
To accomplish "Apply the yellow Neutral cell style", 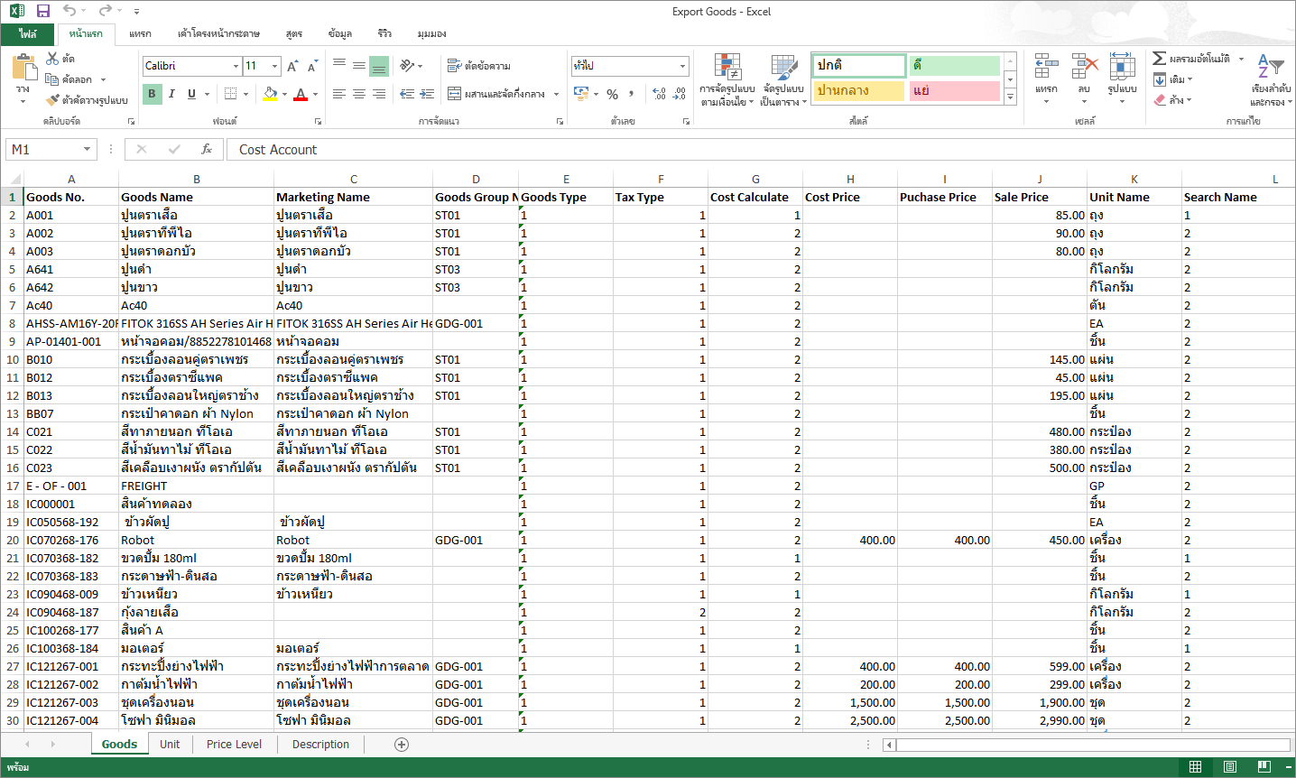I will click(x=857, y=90).
